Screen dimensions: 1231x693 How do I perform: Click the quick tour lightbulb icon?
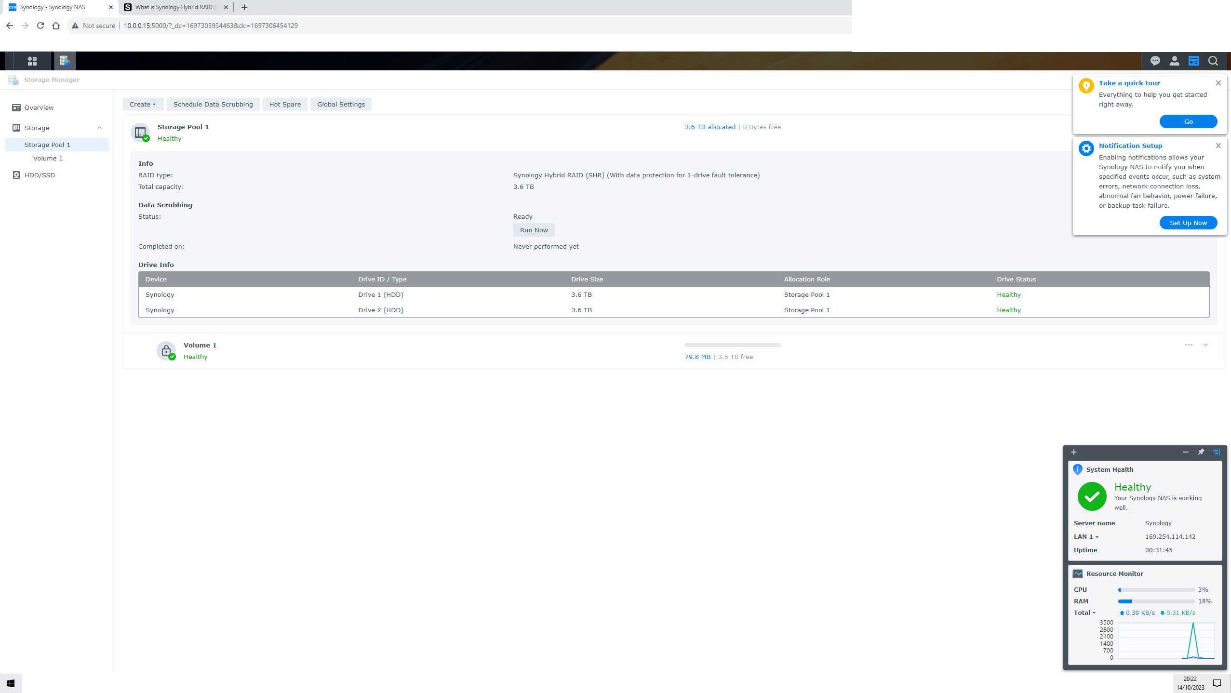(1086, 86)
